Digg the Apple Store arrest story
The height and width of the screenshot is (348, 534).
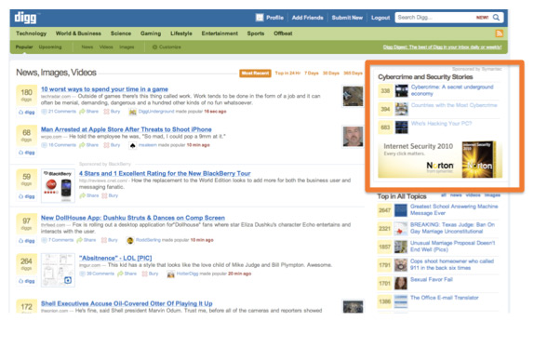click(27, 153)
